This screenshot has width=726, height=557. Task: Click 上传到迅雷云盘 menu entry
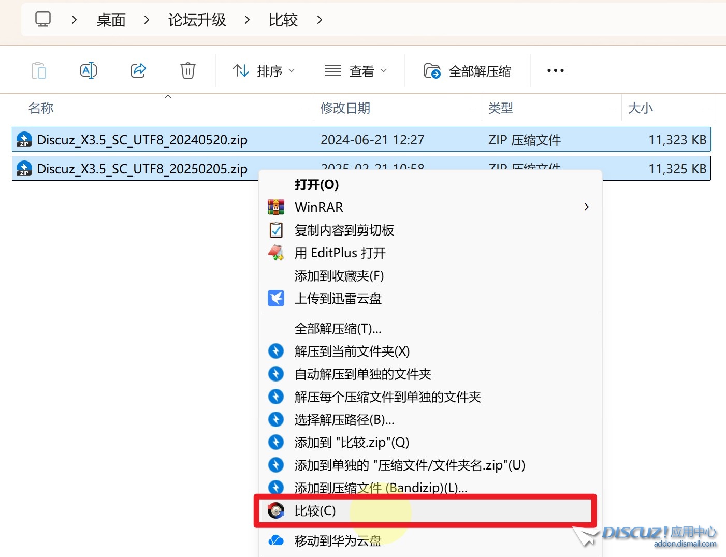[338, 299]
